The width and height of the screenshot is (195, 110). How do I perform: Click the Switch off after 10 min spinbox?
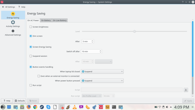click(91, 52)
